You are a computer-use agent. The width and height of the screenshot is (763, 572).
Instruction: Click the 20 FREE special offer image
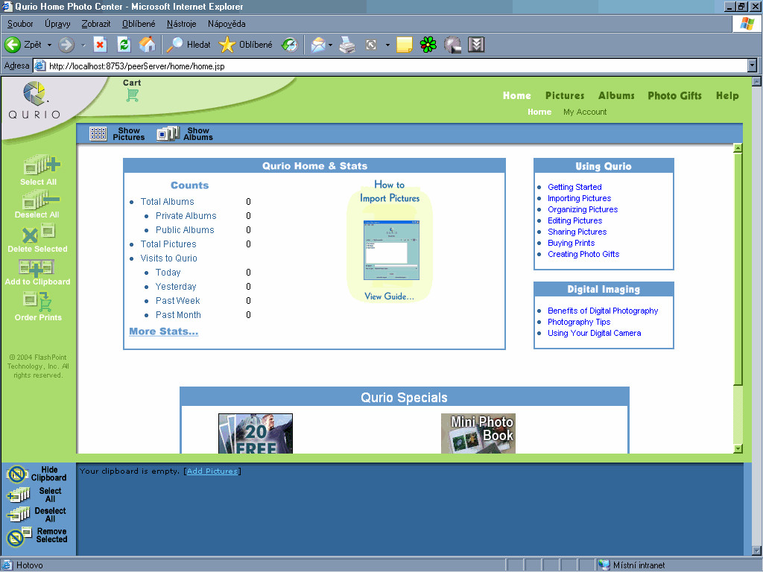coord(256,433)
